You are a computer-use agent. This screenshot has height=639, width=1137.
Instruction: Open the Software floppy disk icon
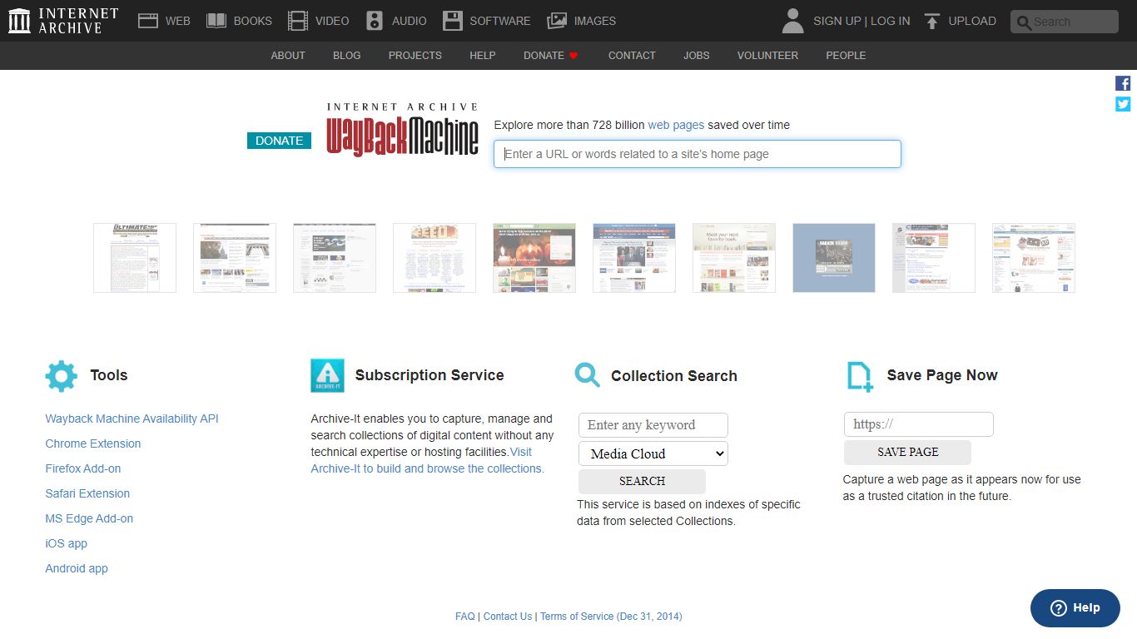click(452, 21)
